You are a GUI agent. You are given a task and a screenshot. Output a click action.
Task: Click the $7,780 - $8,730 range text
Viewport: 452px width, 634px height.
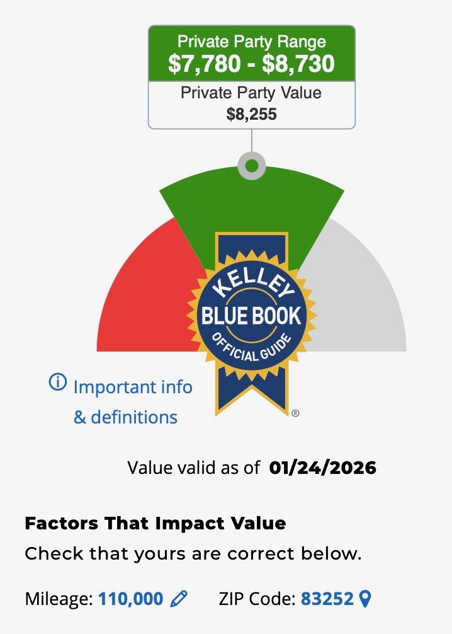pyautogui.click(x=251, y=64)
